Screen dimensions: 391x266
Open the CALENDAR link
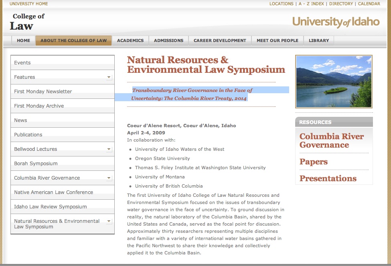point(369,4)
